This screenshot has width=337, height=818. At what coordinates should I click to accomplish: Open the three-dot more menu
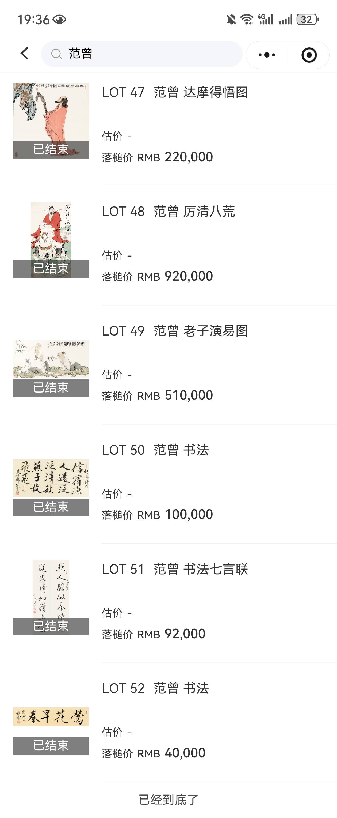(267, 55)
